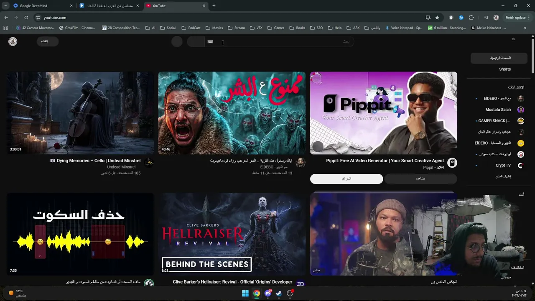Open the Chrome extensions puzzle icon

pyautogui.click(x=471, y=18)
